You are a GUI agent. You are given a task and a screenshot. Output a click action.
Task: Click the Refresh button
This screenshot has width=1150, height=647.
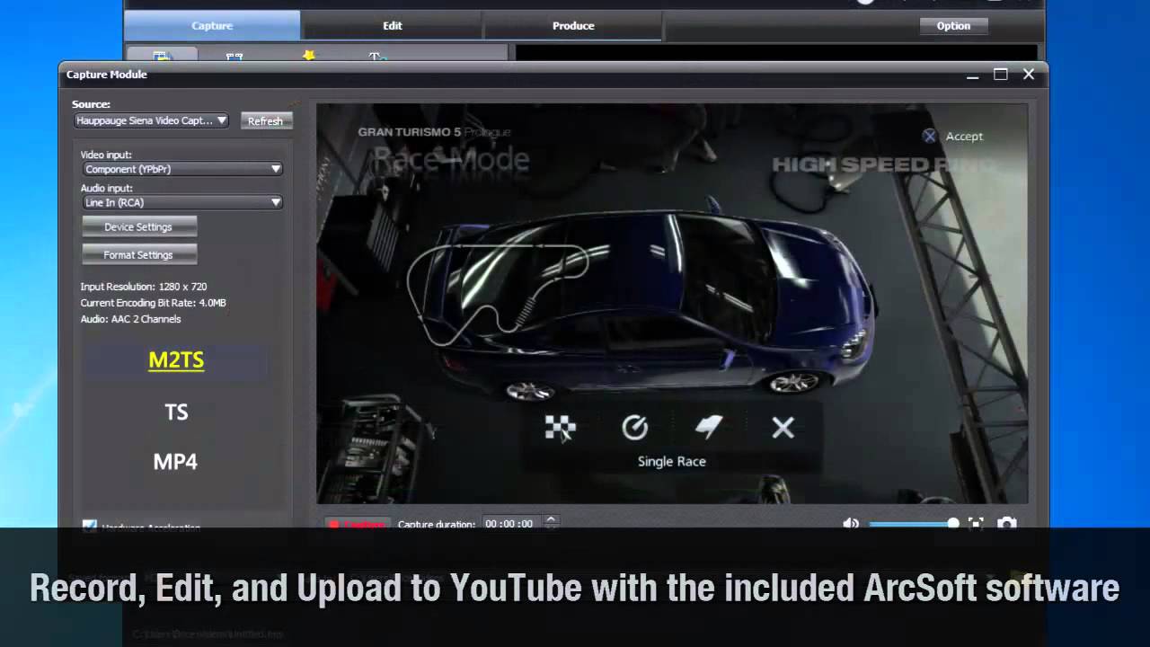tap(265, 120)
